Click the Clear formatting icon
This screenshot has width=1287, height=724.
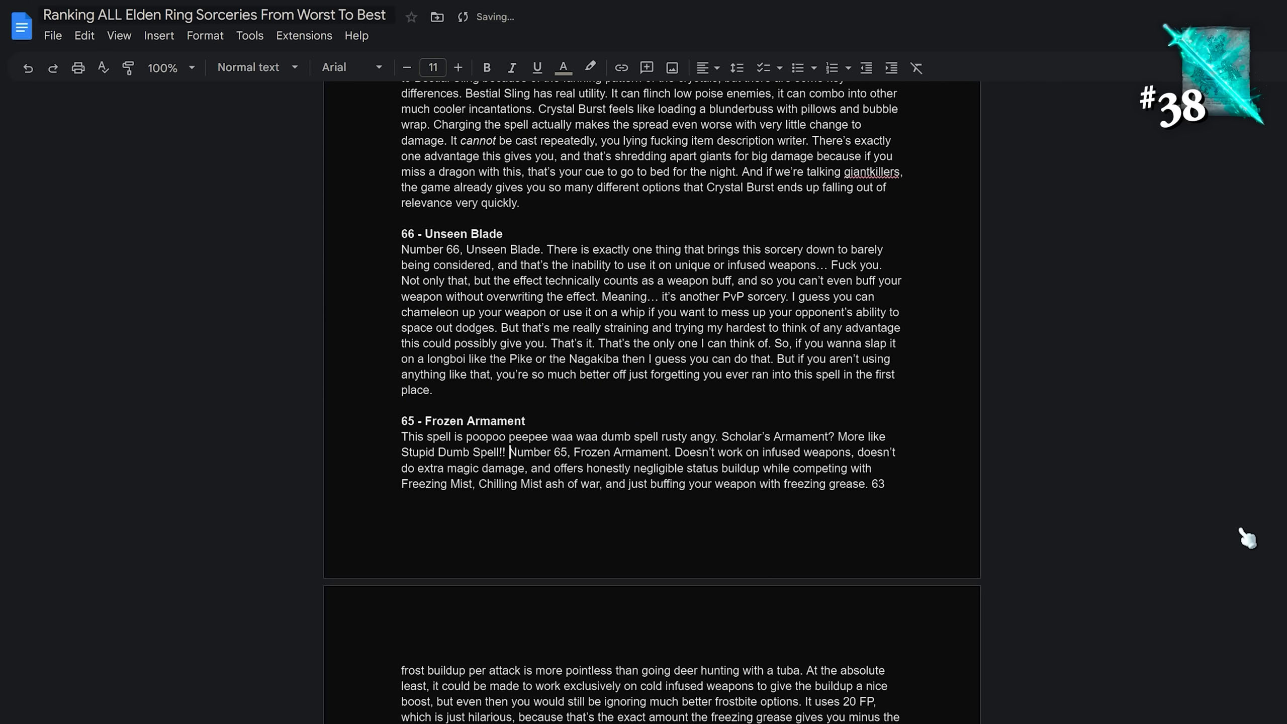click(x=916, y=68)
